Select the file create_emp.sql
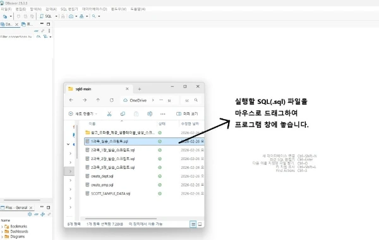379x240 pixels. coord(102,185)
